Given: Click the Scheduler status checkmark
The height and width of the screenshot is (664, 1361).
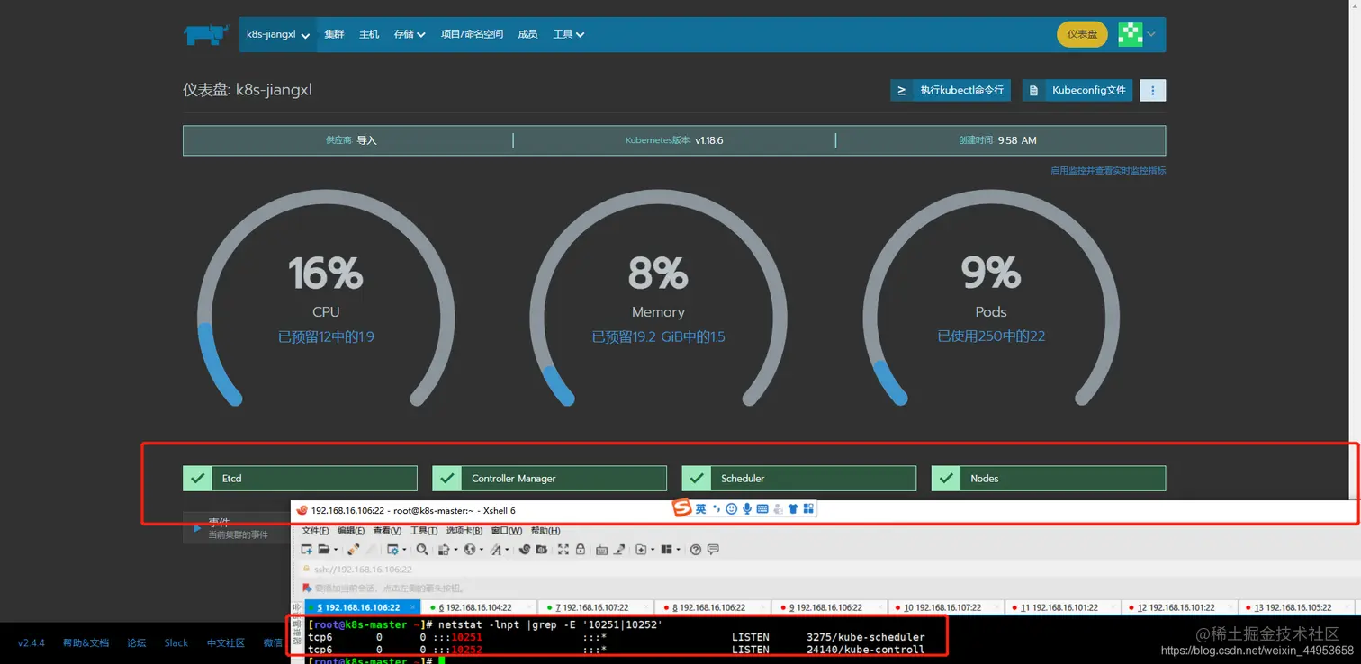Looking at the screenshot, I should coord(696,478).
